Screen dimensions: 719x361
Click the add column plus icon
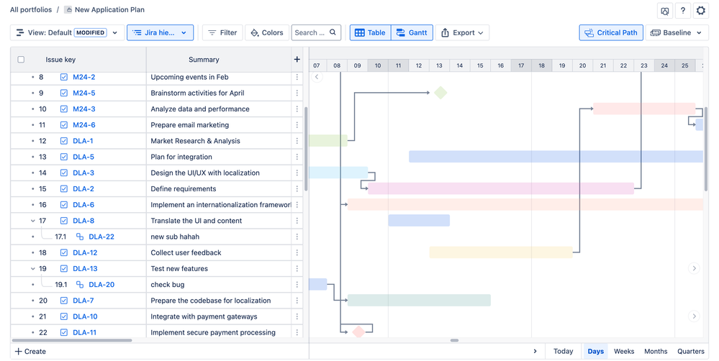point(297,59)
